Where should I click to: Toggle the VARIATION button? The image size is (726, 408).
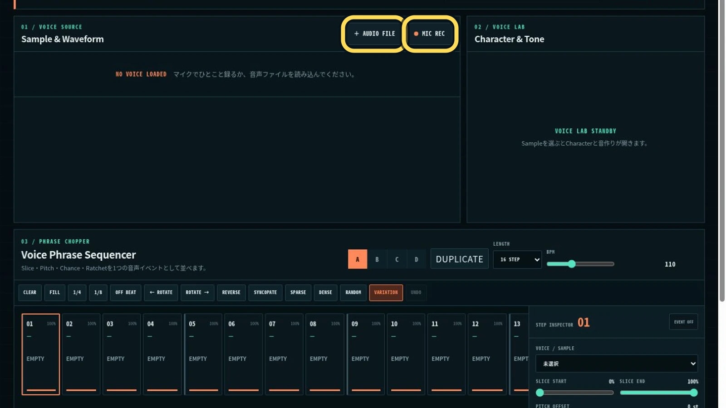pos(386,292)
